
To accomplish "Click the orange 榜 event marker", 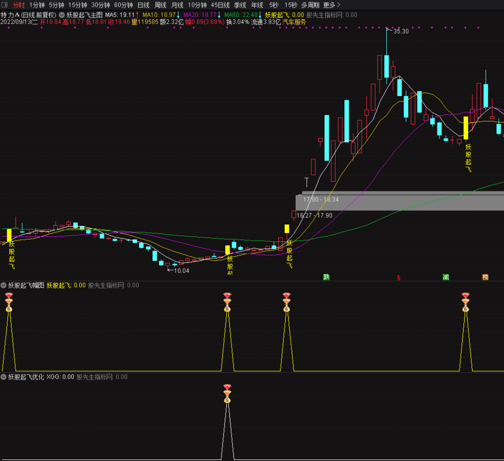I will pyautogui.click(x=485, y=277).
